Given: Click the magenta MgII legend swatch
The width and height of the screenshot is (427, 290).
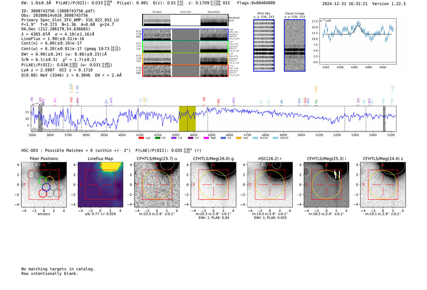Looking at the screenshot, I should coord(206,138).
